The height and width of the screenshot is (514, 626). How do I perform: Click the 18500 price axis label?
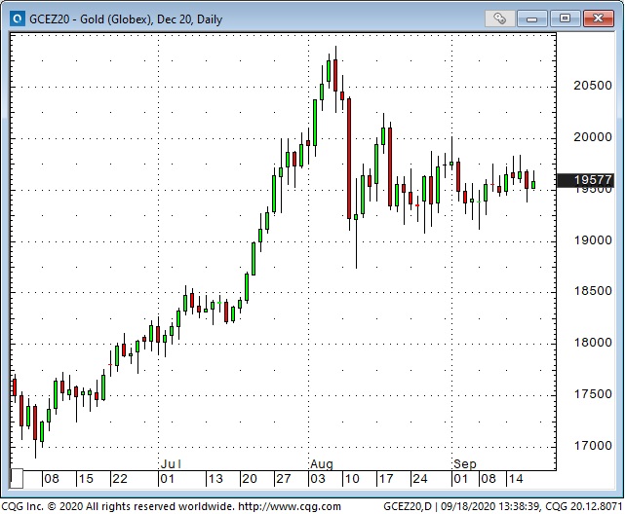click(593, 291)
